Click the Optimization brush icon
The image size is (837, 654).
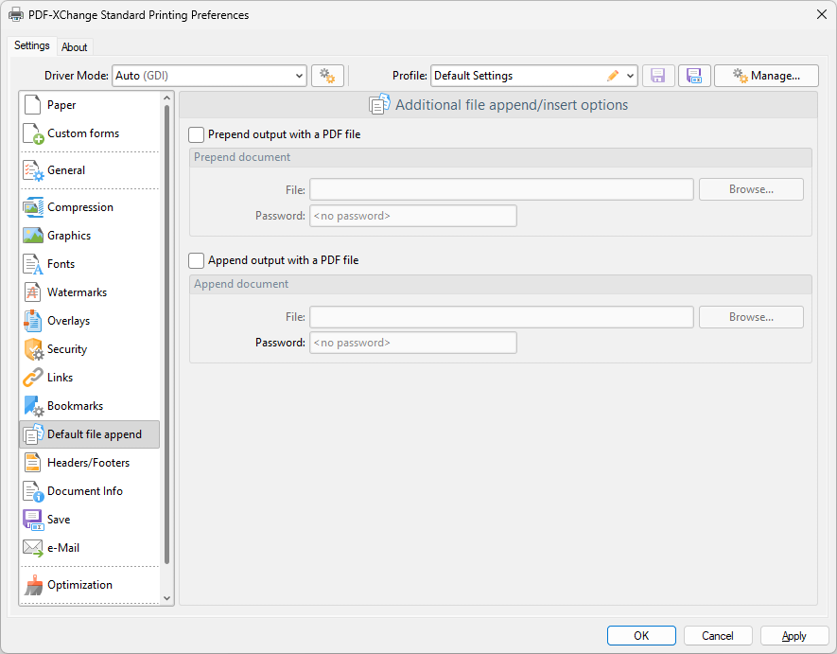[x=34, y=585]
